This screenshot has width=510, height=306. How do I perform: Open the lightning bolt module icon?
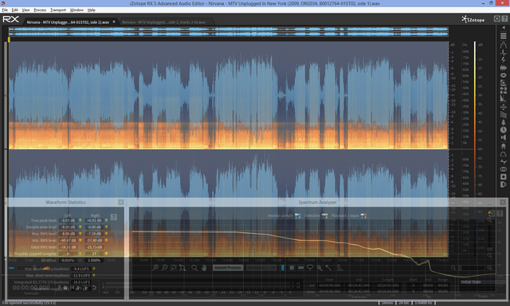[x=503, y=60]
